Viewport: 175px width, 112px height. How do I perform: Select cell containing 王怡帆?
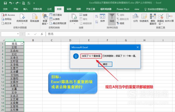coord(15,75)
